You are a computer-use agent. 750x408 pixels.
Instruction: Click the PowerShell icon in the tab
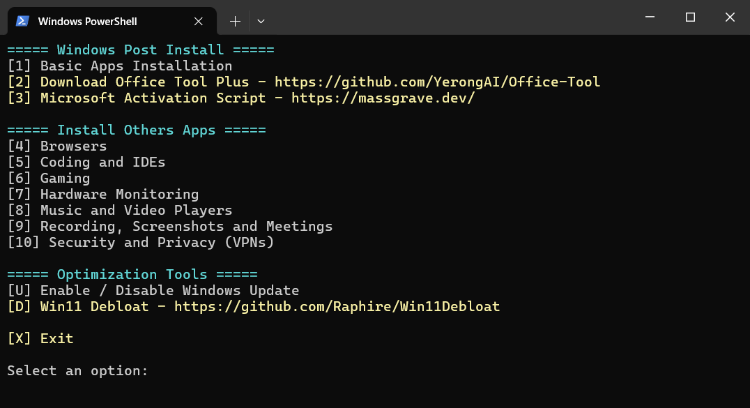pyautogui.click(x=22, y=21)
